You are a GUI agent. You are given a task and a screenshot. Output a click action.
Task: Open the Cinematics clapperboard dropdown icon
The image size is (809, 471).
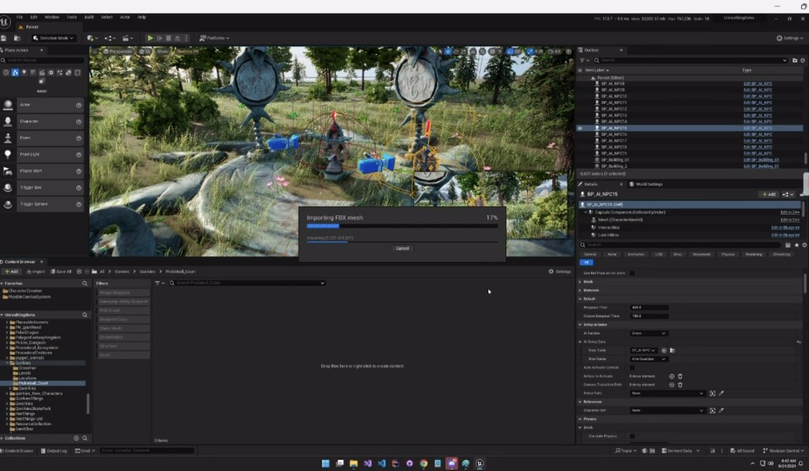127,38
